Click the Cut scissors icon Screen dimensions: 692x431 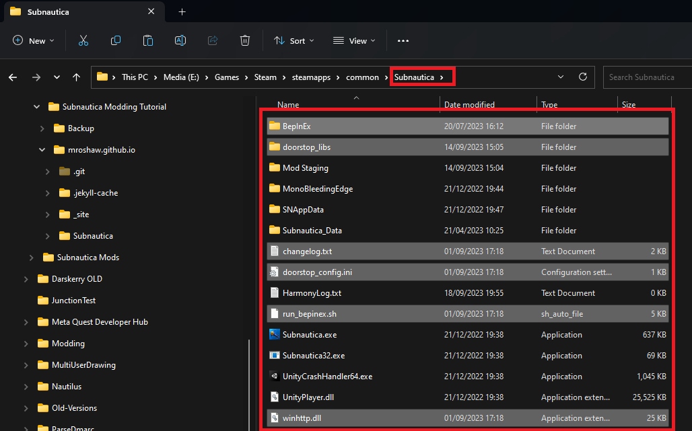tap(83, 41)
